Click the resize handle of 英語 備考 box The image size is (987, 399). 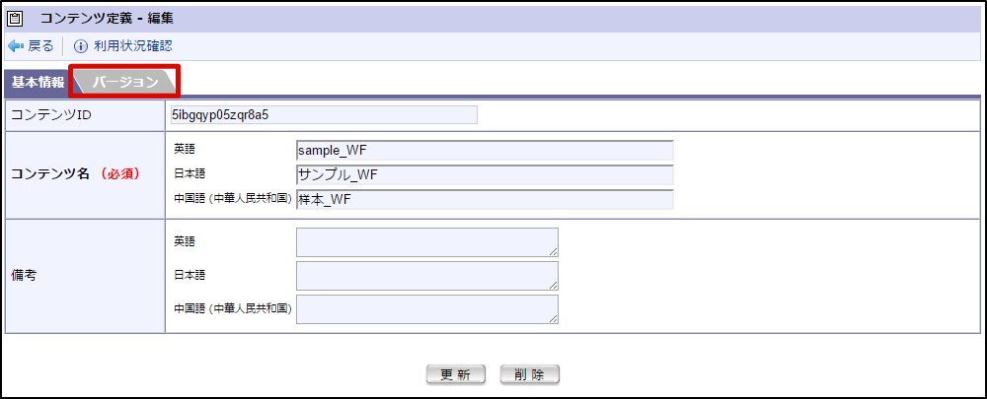[x=554, y=252]
